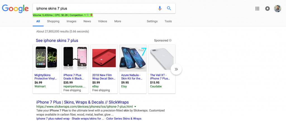Click the Sponsored info icon
Viewport: 286px width, 125px height.
tap(170, 40)
